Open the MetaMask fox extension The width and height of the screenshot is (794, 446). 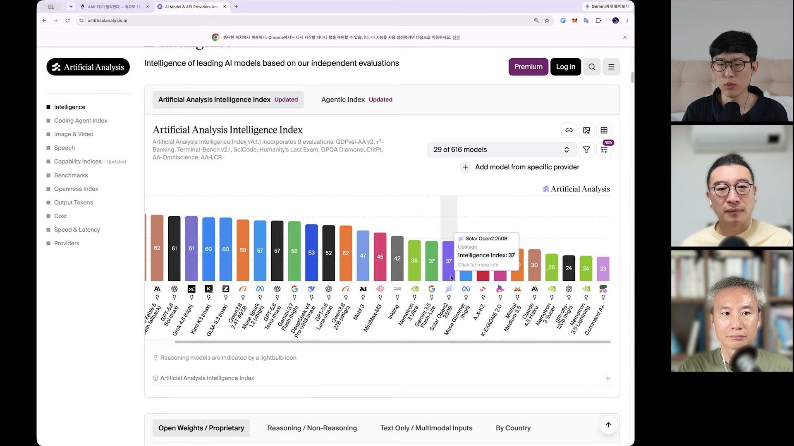pyautogui.click(x=574, y=20)
